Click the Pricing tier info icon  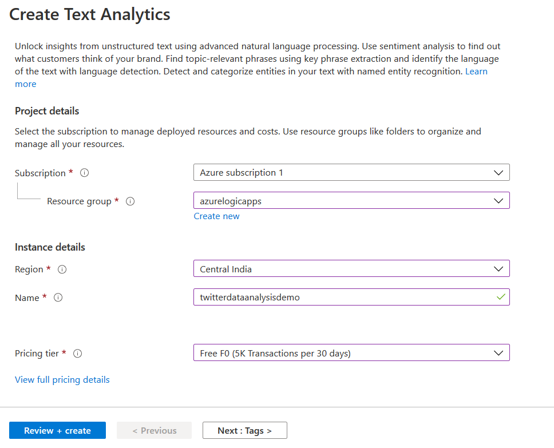(x=78, y=354)
